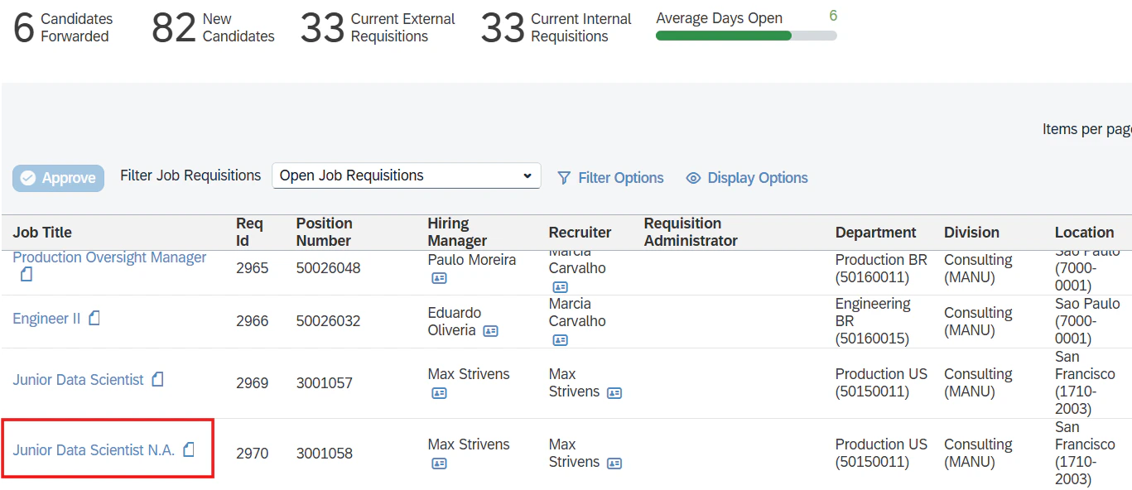Click the Average Days Open progress bar
Viewport: 1132px width, 490px height.
(745, 35)
